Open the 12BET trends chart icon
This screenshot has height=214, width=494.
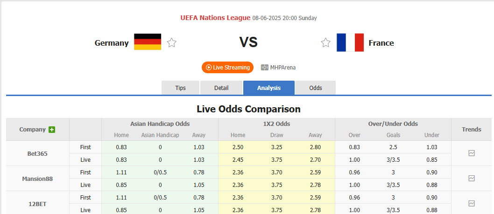click(x=472, y=203)
